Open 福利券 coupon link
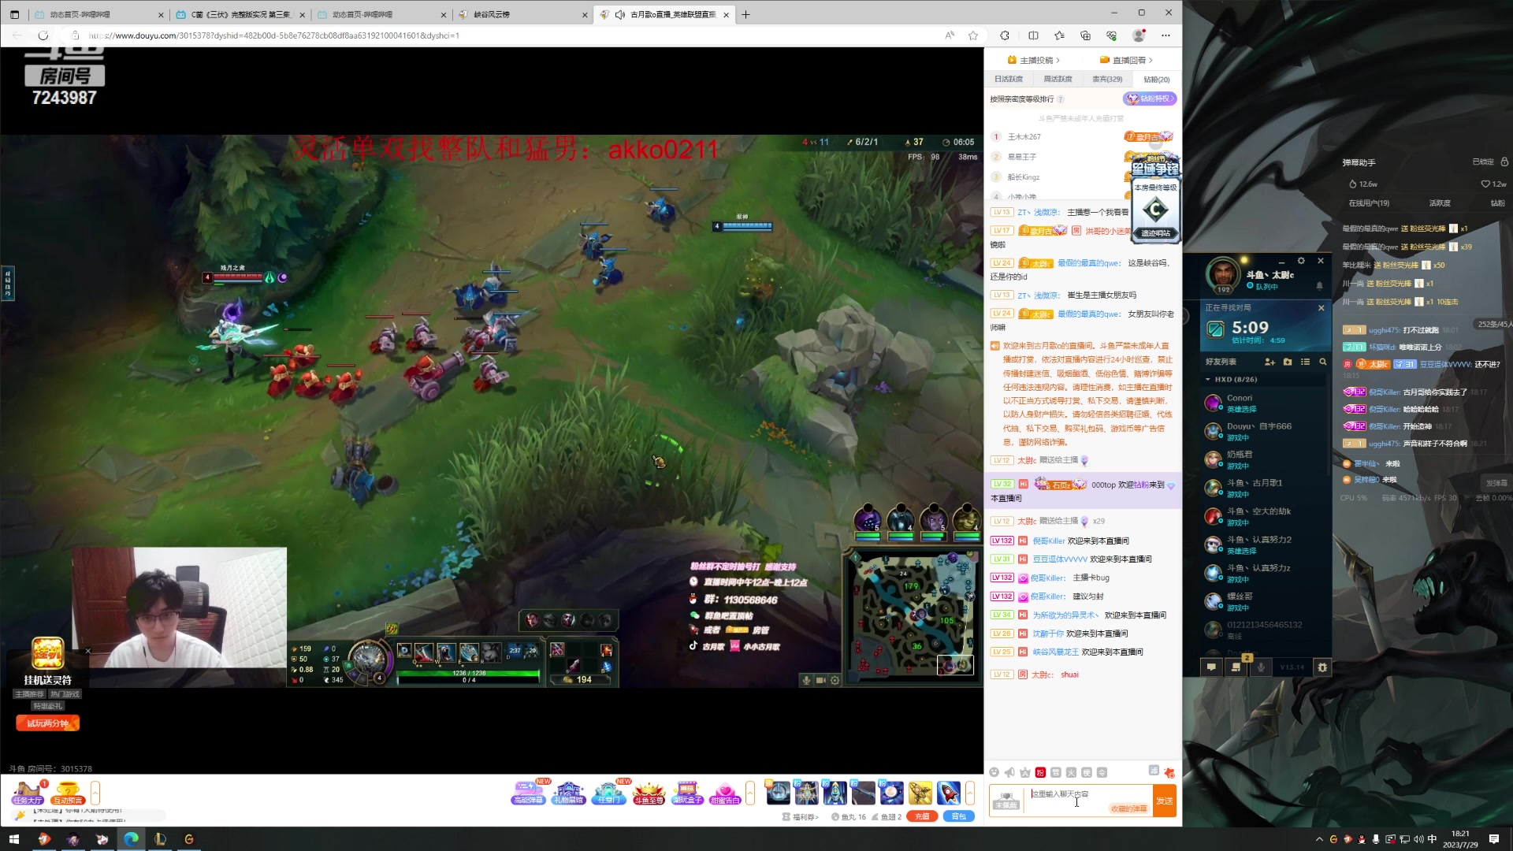1513x851 pixels. (x=800, y=817)
